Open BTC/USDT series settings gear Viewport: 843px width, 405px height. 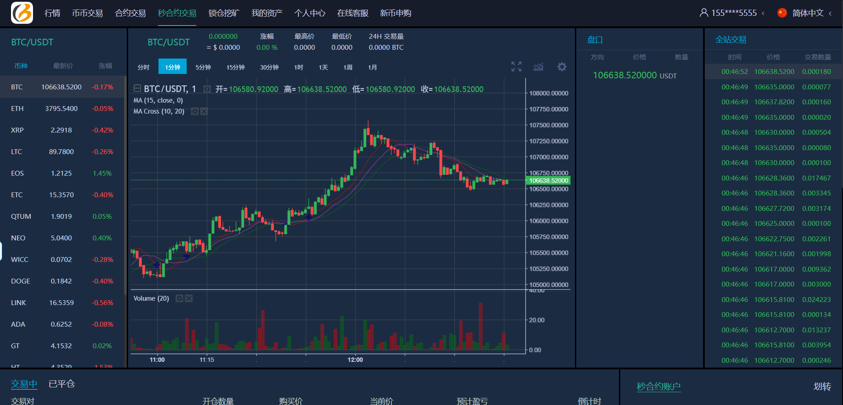point(207,89)
